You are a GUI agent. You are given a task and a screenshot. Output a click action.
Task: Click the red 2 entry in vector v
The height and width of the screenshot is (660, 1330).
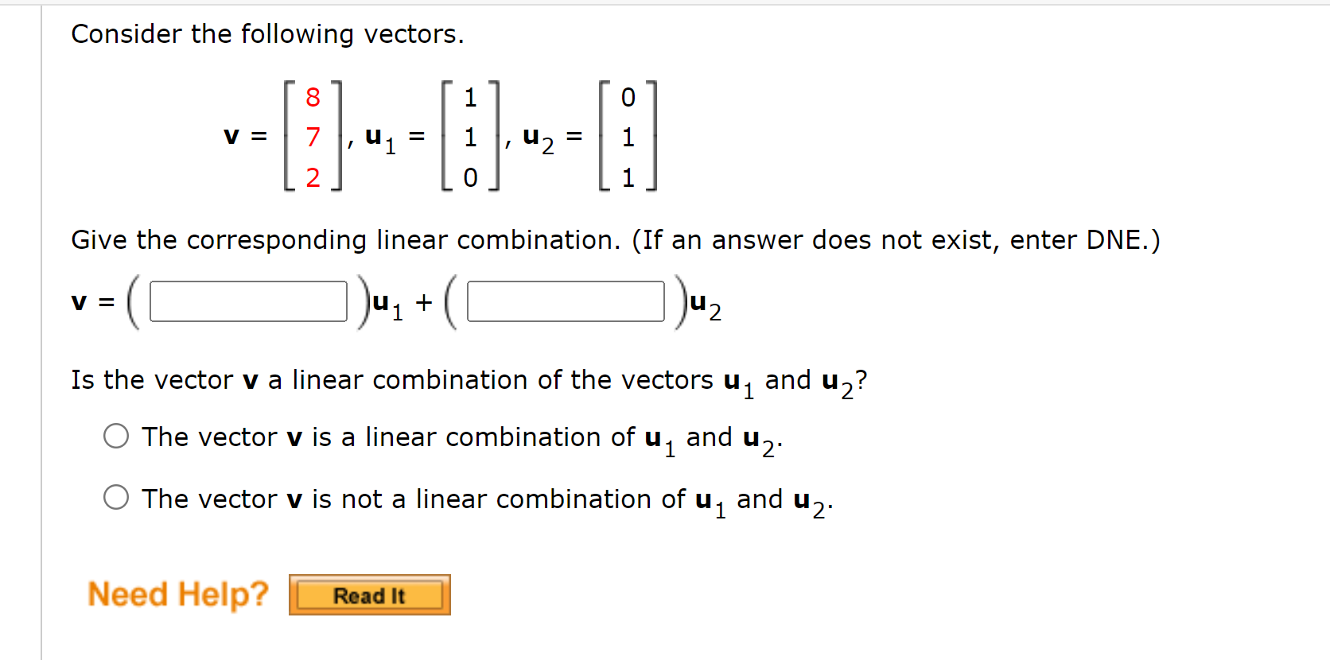click(x=313, y=177)
